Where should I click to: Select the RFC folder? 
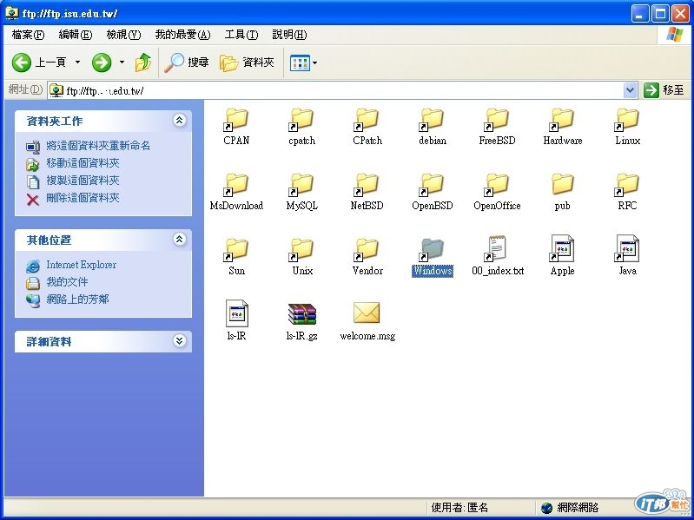tap(628, 192)
